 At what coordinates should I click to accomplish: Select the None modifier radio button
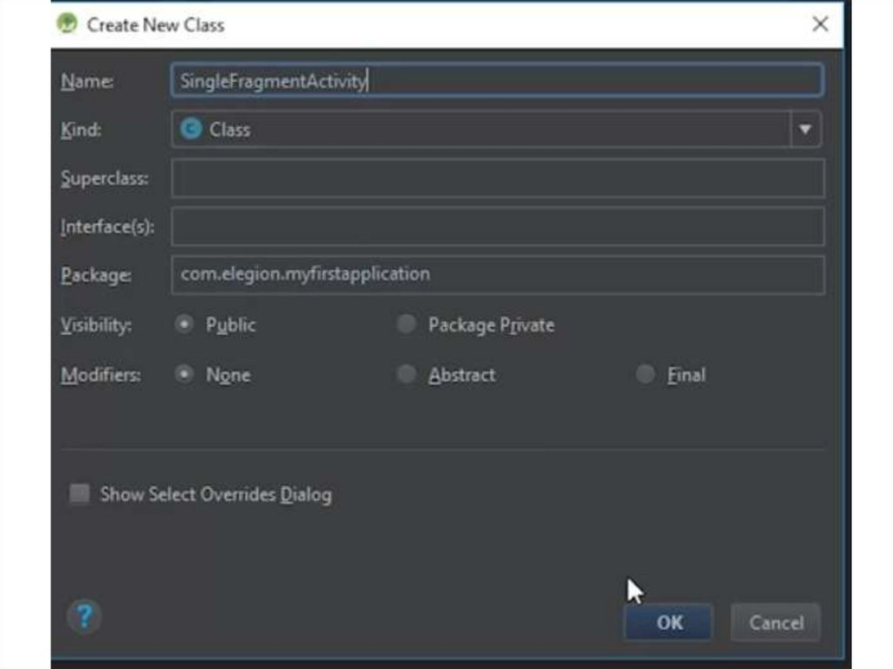[184, 374]
